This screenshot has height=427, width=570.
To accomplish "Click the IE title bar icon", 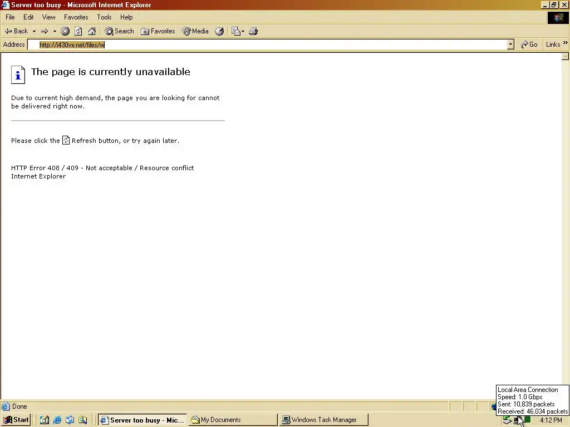I will click(5, 4).
